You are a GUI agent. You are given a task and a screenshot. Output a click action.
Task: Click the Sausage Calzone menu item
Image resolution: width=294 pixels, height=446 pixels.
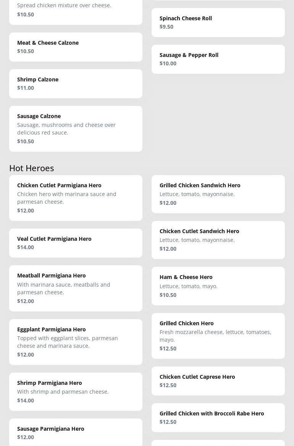(76, 128)
